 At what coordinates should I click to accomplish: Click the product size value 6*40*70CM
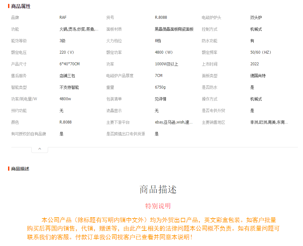click(x=70, y=64)
